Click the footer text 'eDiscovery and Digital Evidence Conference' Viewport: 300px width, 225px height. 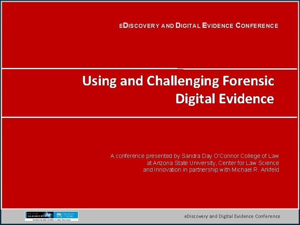click(x=232, y=216)
